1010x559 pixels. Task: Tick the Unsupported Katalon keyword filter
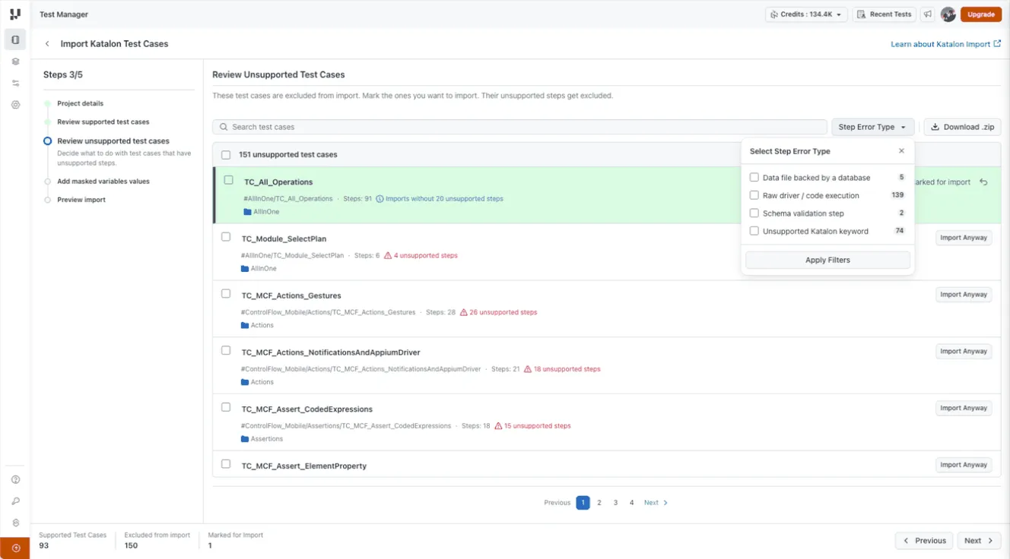tap(754, 231)
